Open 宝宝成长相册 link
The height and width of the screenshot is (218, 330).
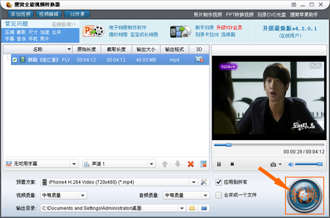pyautogui.click(x=144, y=35)
